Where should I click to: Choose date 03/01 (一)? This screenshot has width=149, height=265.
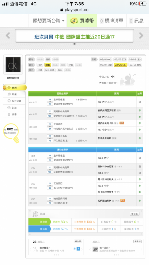click(106, 59)
